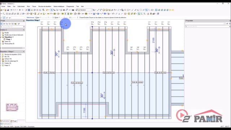Collapse the Répartition 1 tree node
The width and height of the screenshot is (231, 130).
1,37
